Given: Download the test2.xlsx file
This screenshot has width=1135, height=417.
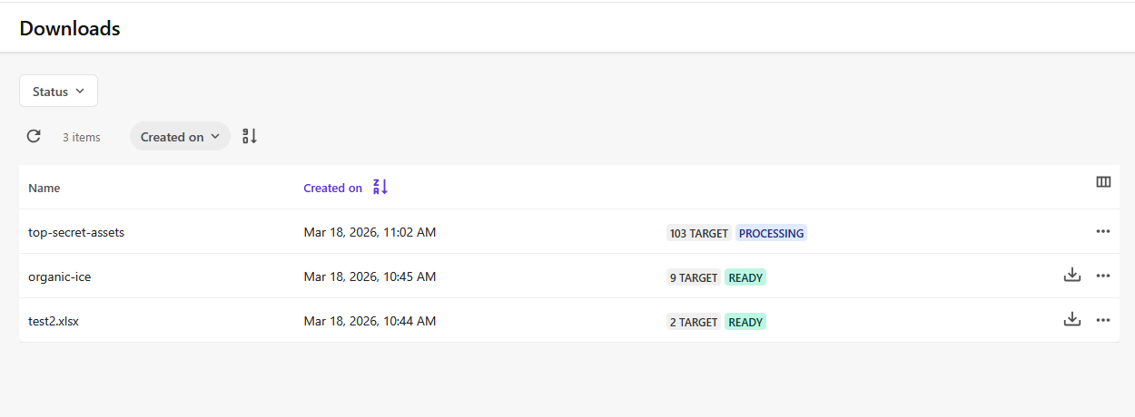Looking at the screenshot, I should (1071, 319).
